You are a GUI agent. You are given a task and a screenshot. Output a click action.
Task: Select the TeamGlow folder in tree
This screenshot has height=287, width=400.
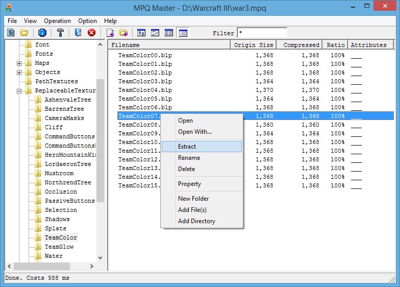point(59,247)
